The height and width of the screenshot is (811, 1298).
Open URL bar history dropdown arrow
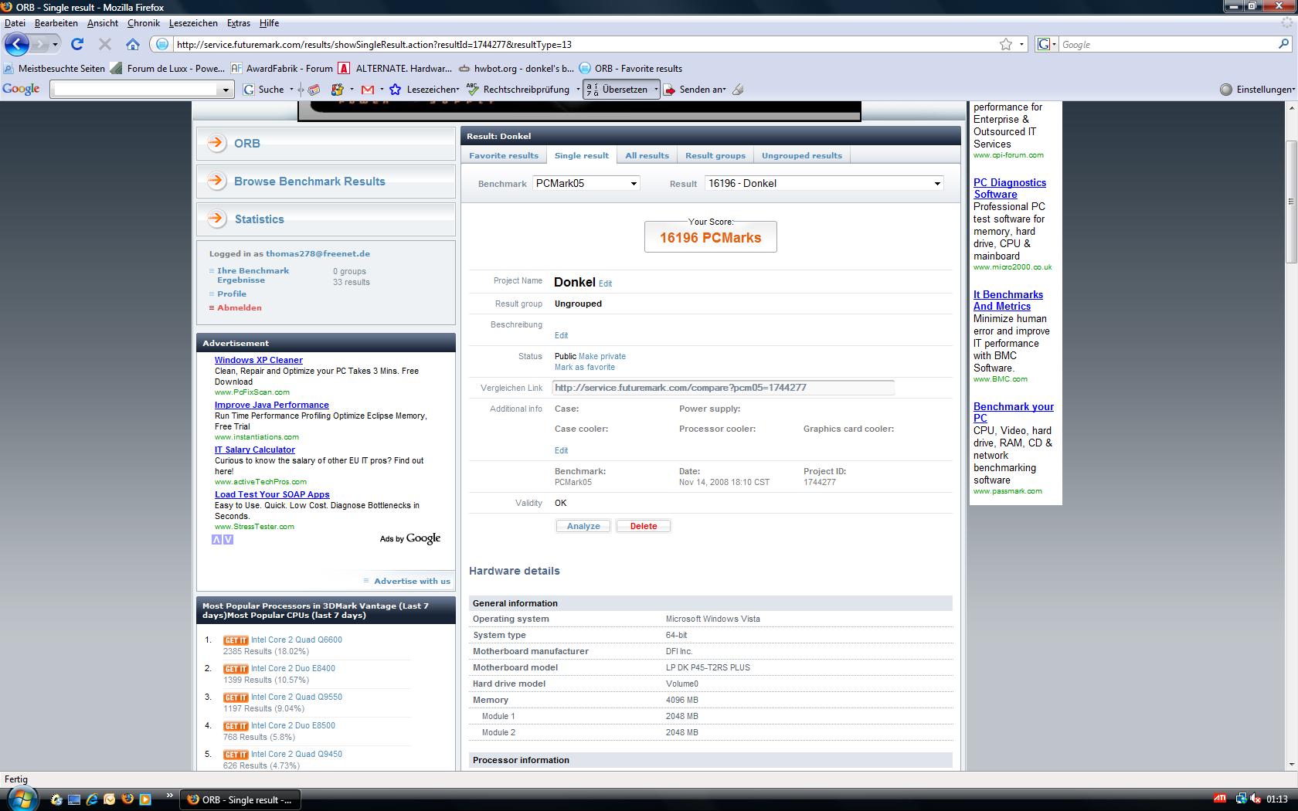[x=1021, y=44]
